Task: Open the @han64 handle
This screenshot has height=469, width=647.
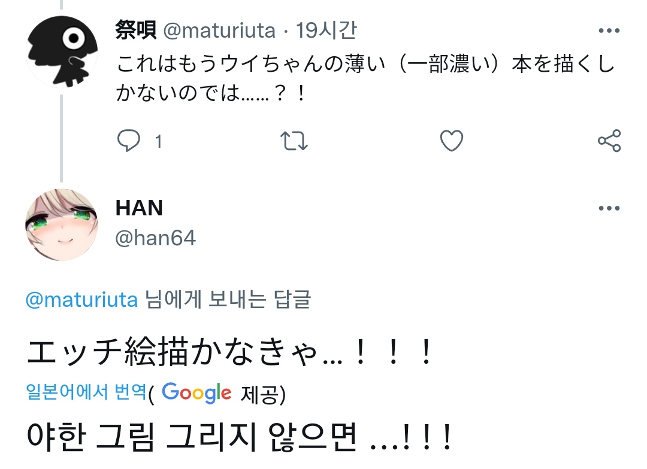Action: pos(155,238)
